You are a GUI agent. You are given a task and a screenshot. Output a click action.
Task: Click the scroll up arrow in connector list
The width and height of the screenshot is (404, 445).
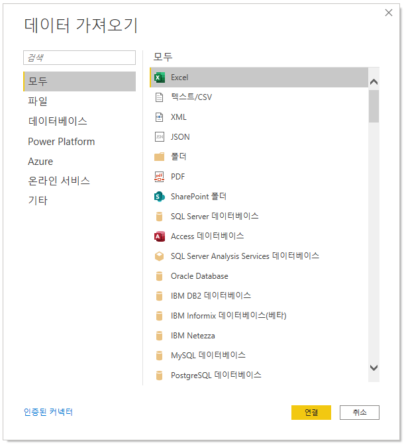click(374, 82)
